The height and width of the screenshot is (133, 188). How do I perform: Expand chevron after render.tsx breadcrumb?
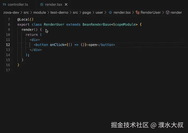(133, 12)
